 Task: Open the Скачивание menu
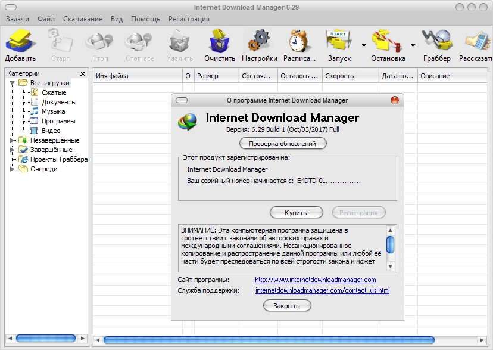click(x=83, y=19)
